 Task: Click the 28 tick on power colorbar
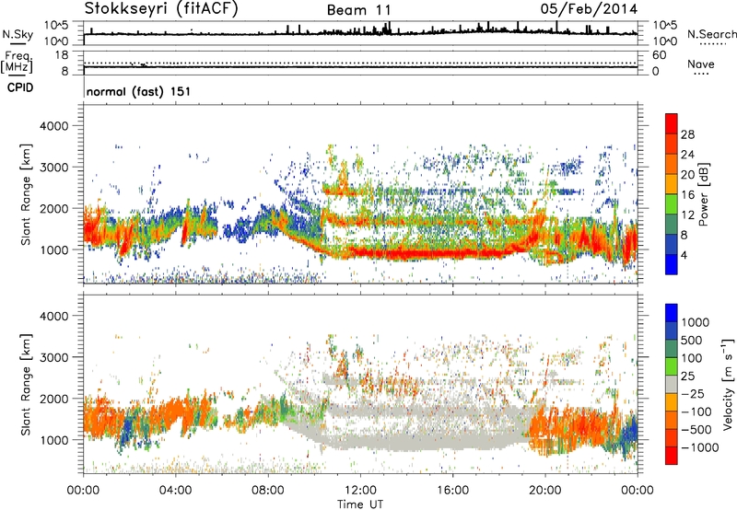click(687, 134)
